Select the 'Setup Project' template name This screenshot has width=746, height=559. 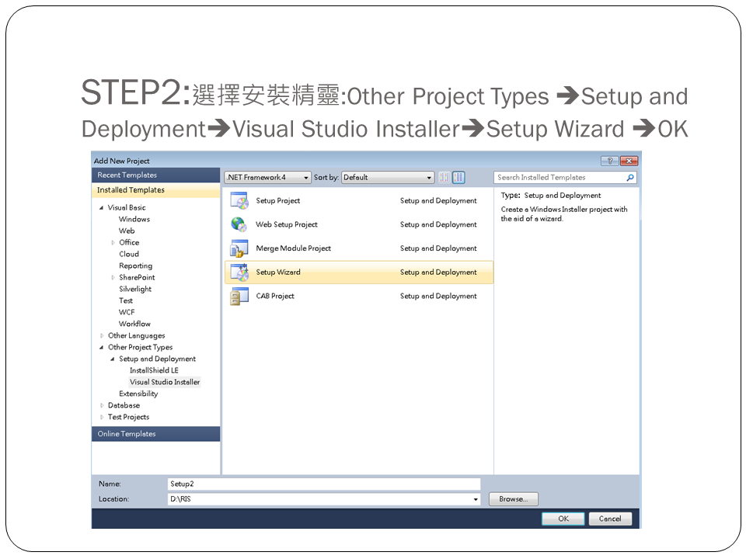pos(278,200)
